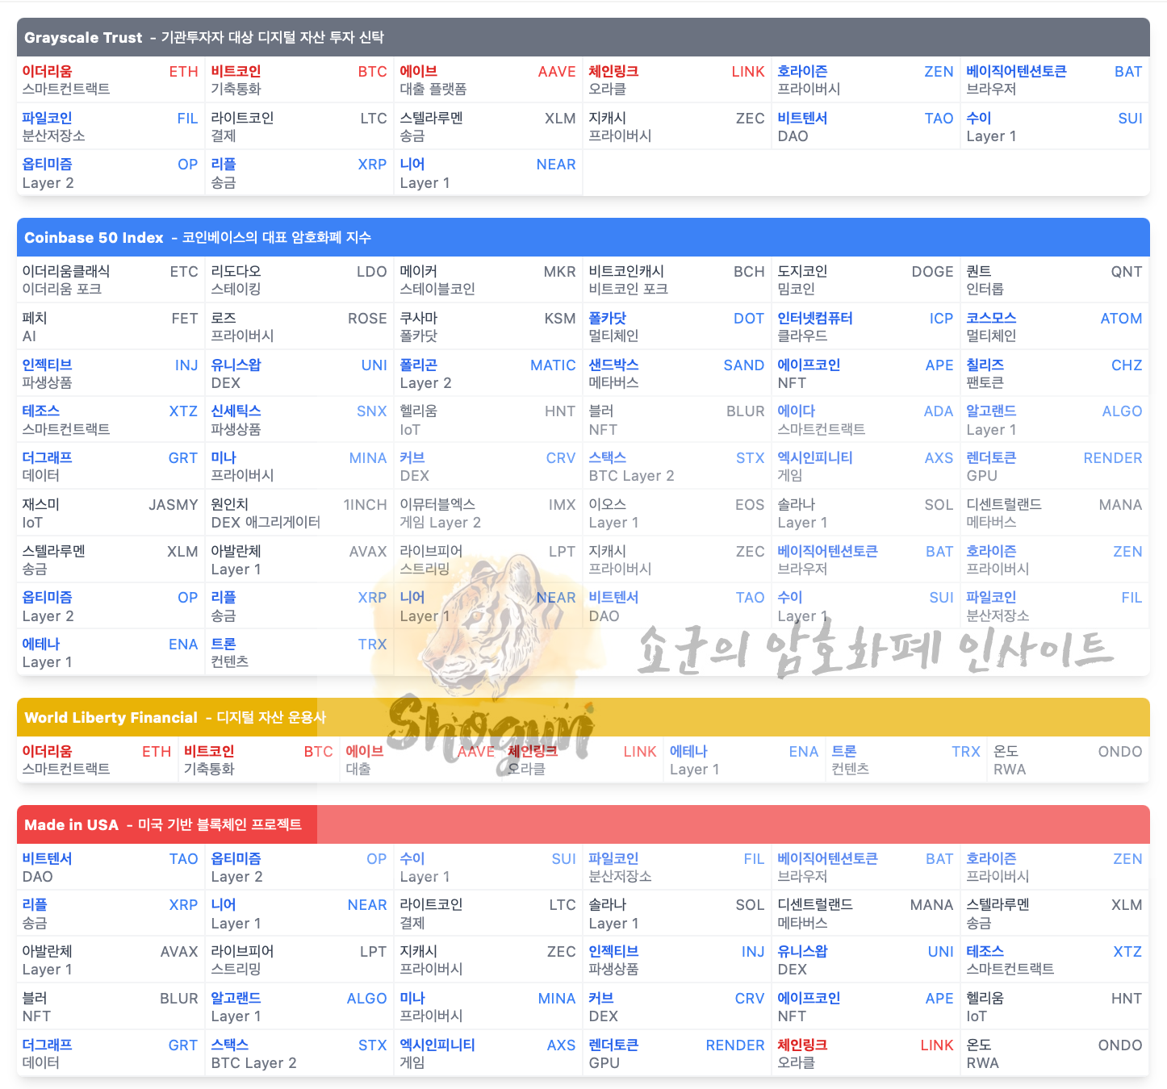Viewport: 1167px width, 1089px height.
Task: Select 트론 TRX in Coinbase 50 Index
Action: tap(299, 653)
